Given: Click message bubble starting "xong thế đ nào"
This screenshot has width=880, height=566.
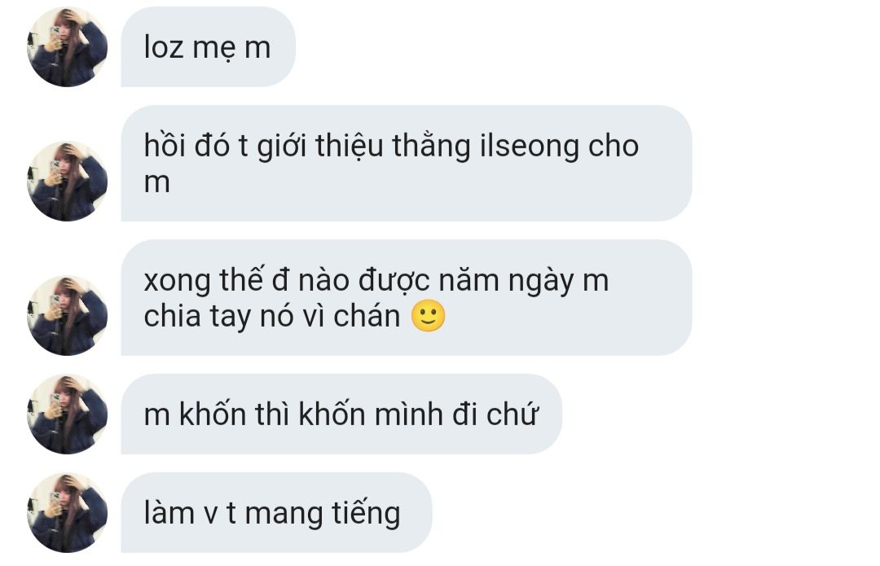Looking at the screenshot, I should pyautogui.click(x=407, y=297).
